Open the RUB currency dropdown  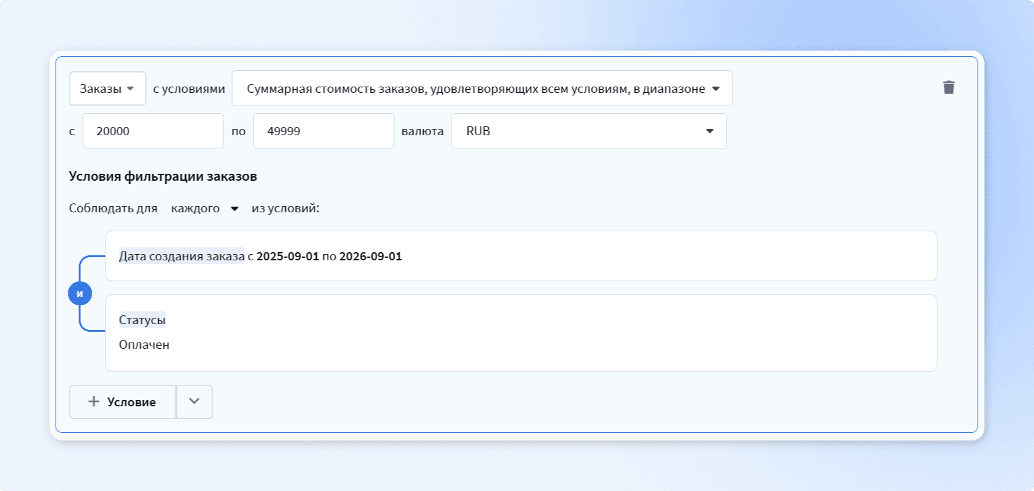point(589,131)
